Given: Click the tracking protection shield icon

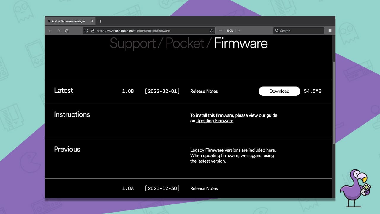Looking at the screenshot, I should click(86, 31).
